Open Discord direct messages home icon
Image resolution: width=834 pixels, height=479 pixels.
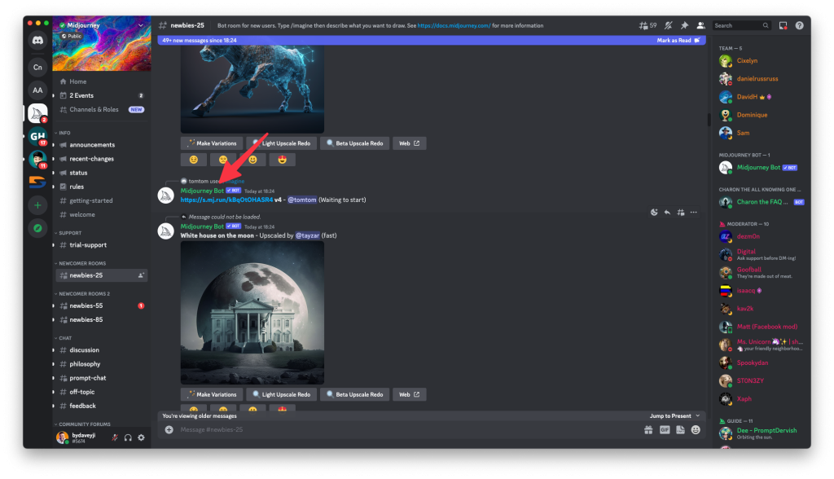(37, 41)
